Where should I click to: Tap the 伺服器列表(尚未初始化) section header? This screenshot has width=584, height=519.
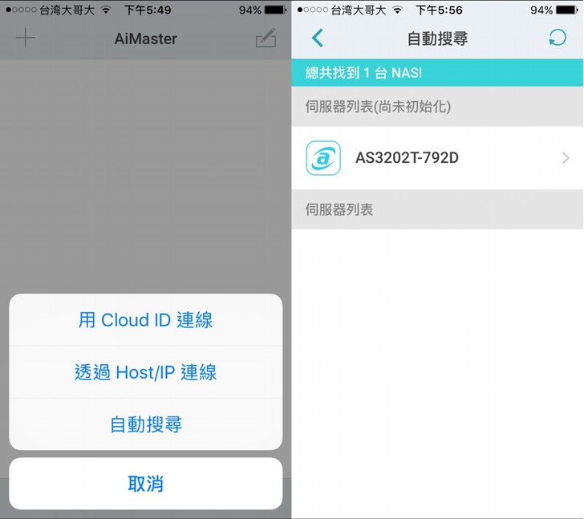[437, 107]
